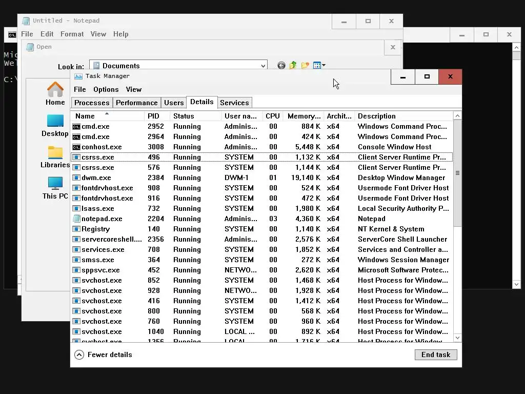Click the Fewer details collapse arrow icon
The width and height of the screenshot is (525, 394).
(x=79, y=355)
